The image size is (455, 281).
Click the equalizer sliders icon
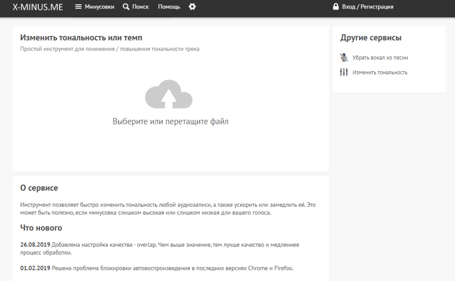(x=343, y=72)
